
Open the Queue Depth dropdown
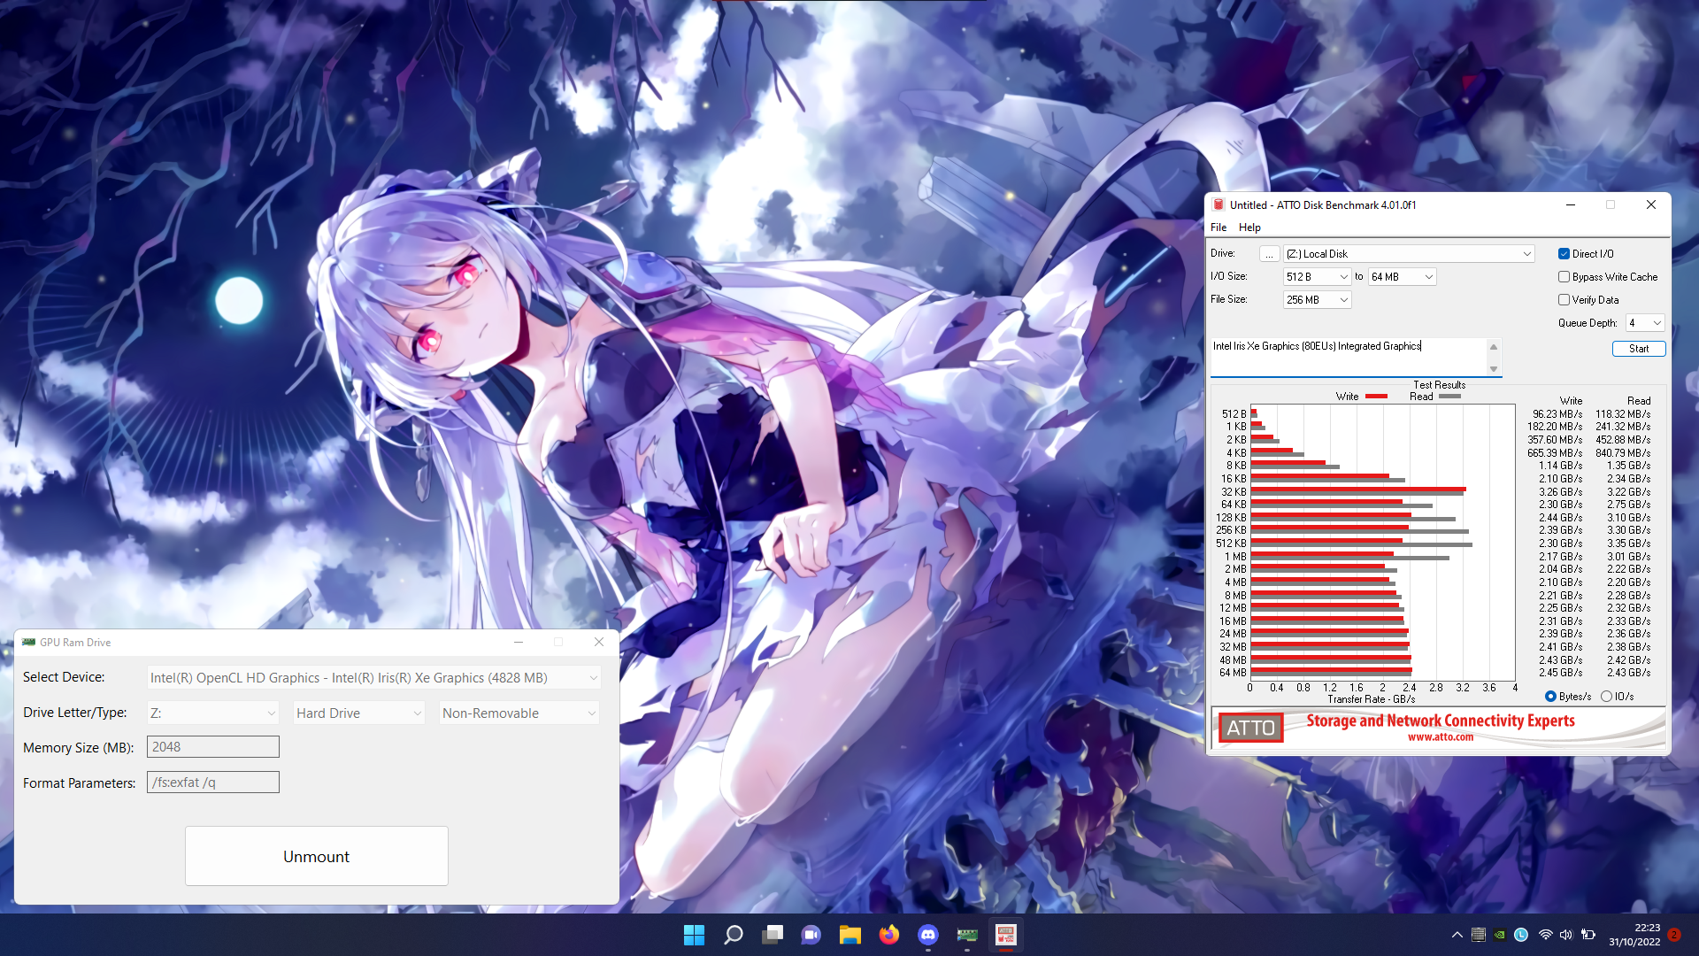pyautogui.click(x=1645, y=323)
